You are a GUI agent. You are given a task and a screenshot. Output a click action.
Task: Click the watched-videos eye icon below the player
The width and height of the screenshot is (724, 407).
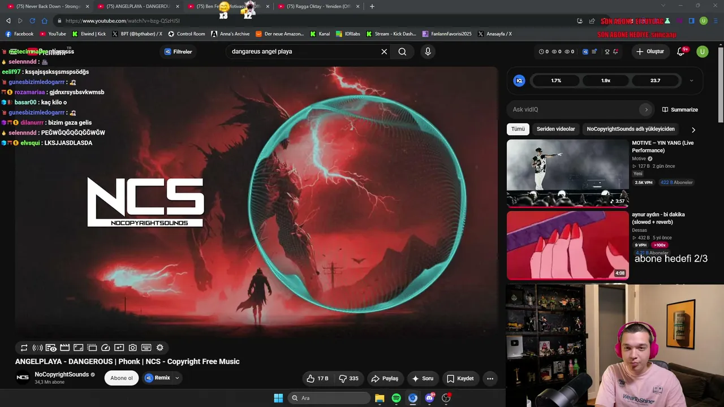point(51,348)
